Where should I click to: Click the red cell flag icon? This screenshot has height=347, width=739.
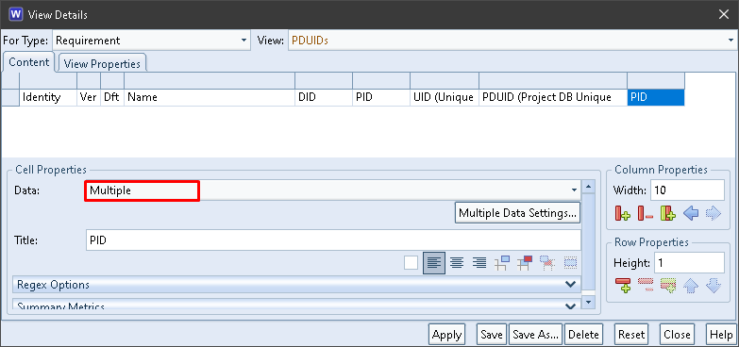click(525, 263)
